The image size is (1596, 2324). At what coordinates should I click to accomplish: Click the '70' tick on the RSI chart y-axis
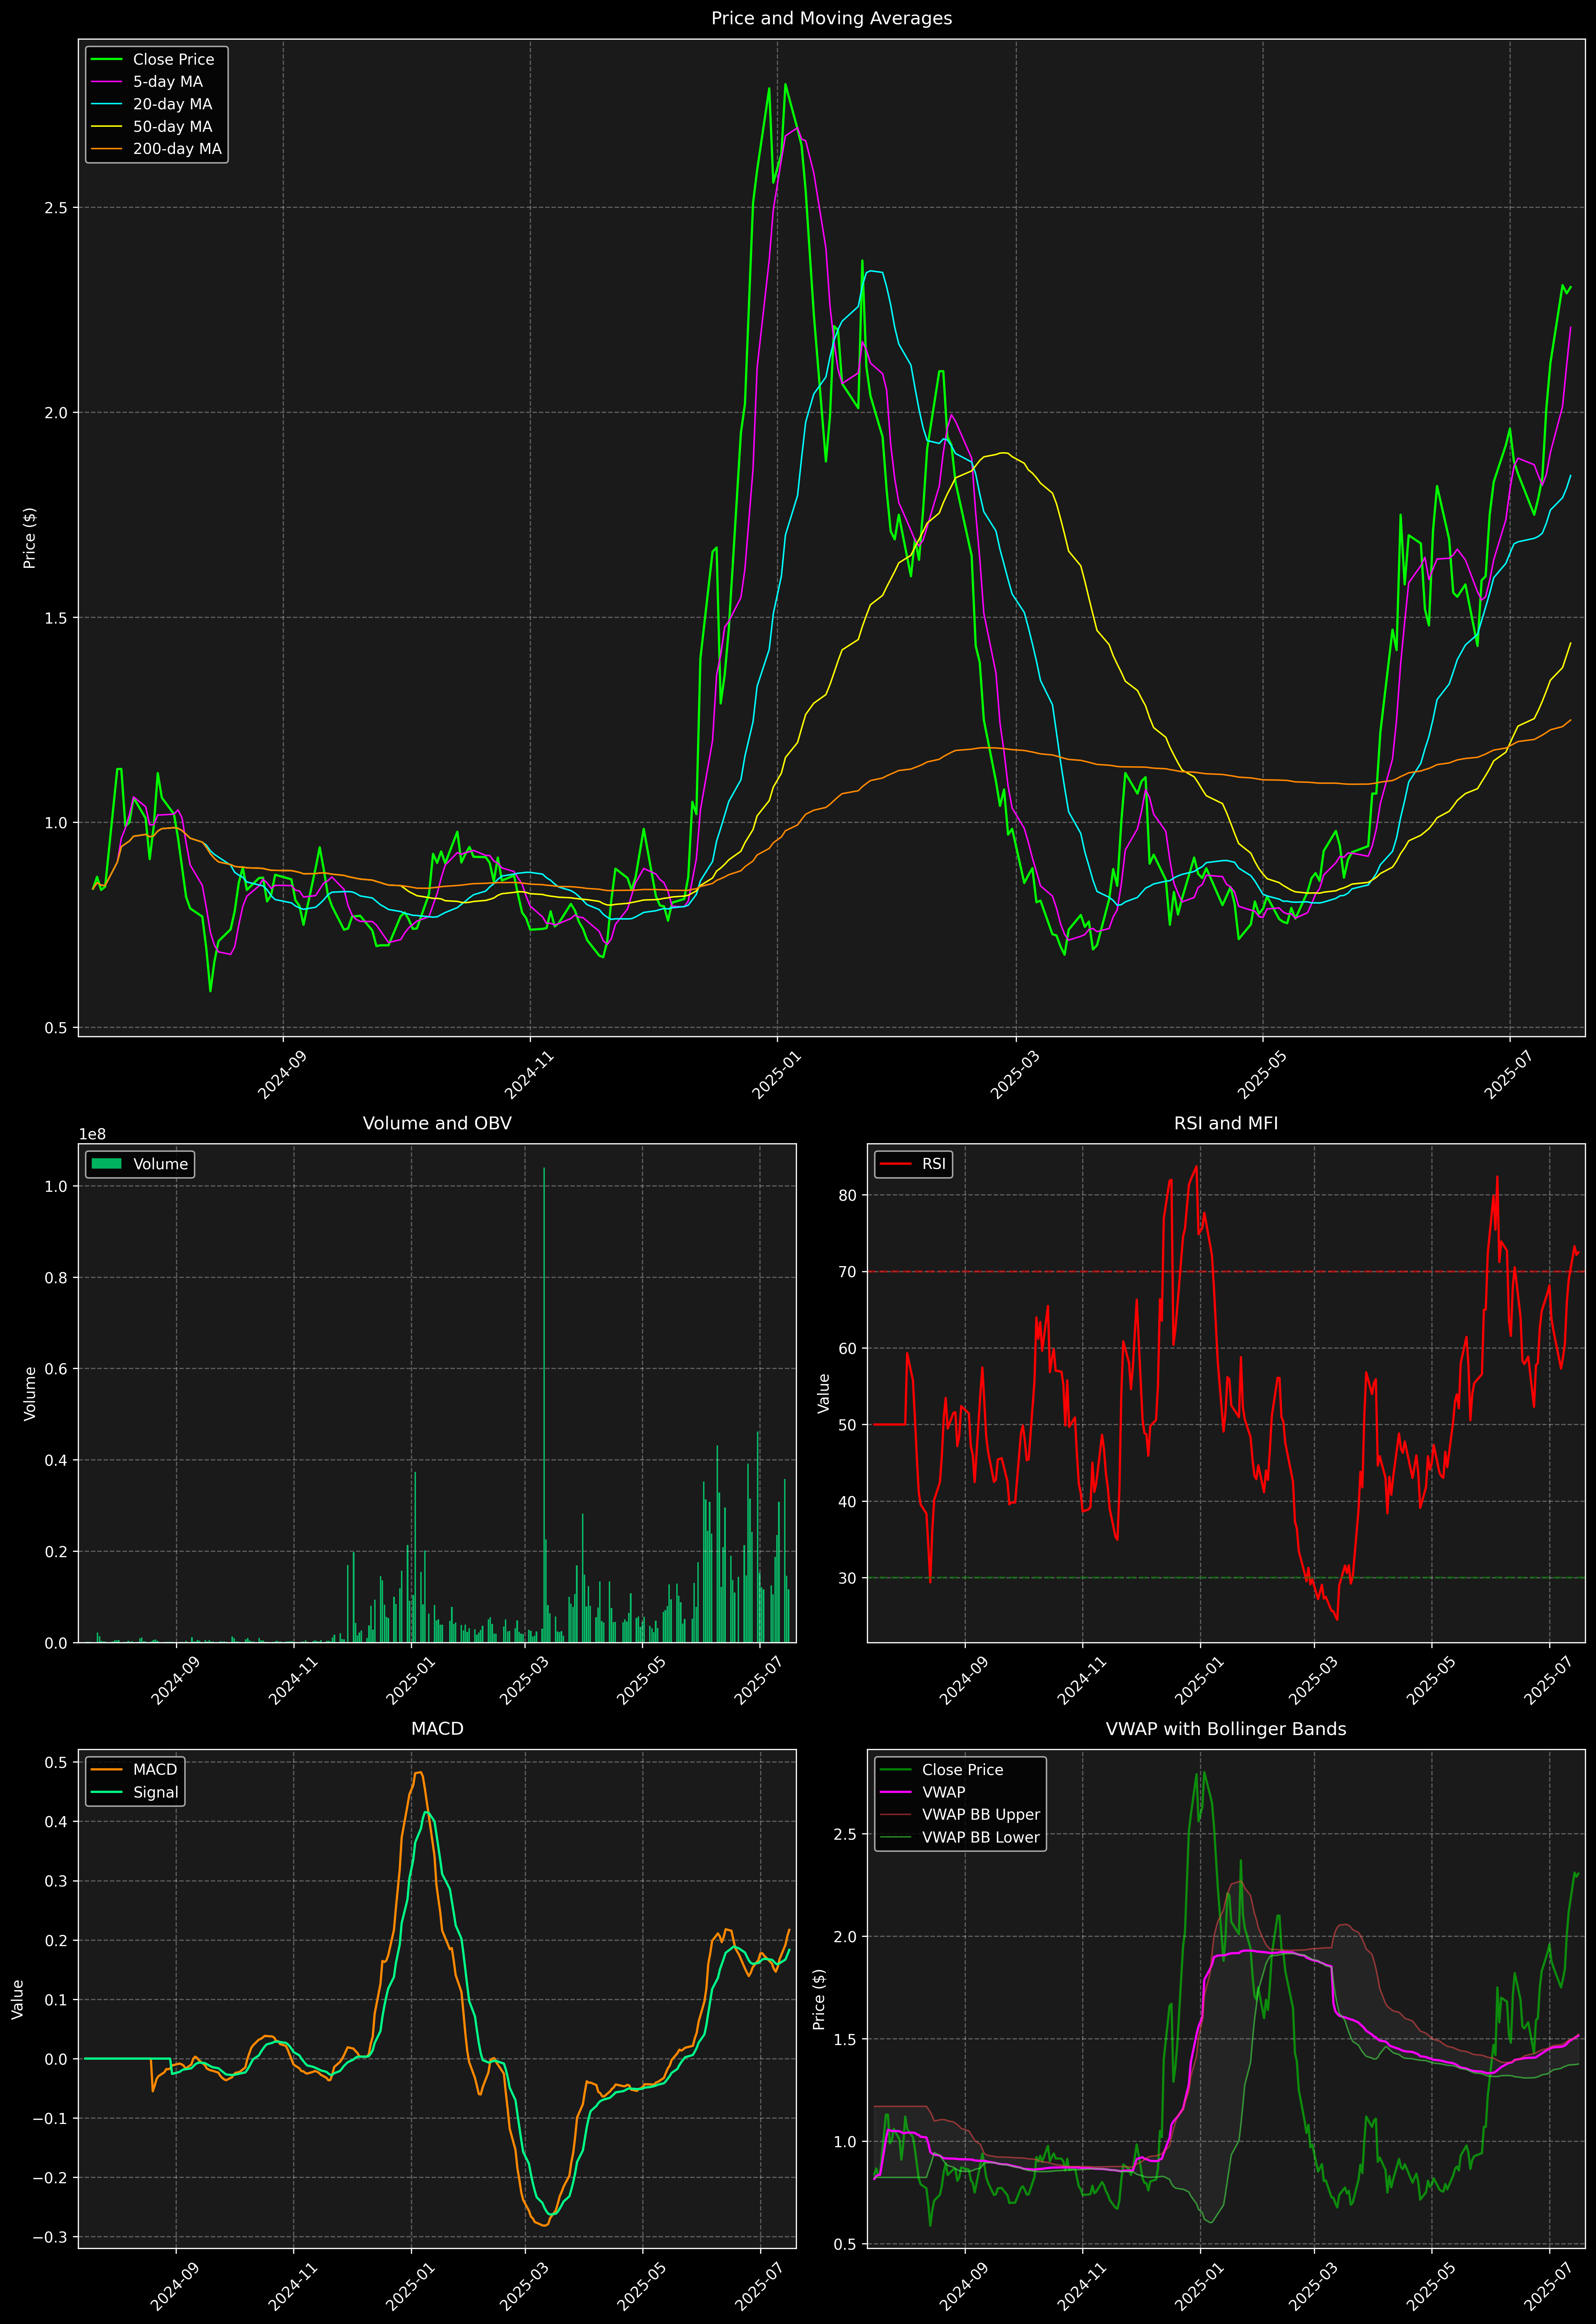(848, 1272)
